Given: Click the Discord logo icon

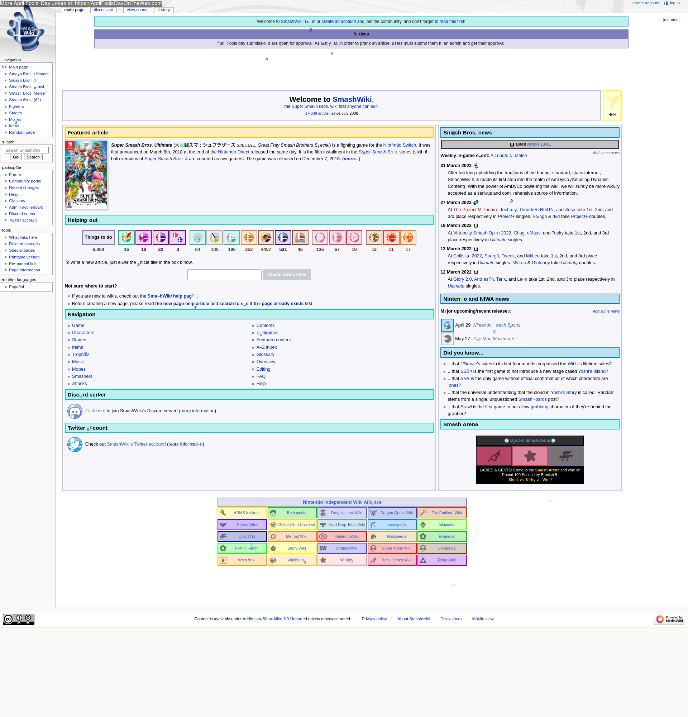Looking at the screenshot, I should 75,411.
